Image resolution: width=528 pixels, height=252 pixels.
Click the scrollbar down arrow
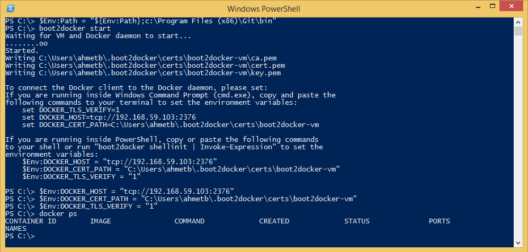[518, 241]
